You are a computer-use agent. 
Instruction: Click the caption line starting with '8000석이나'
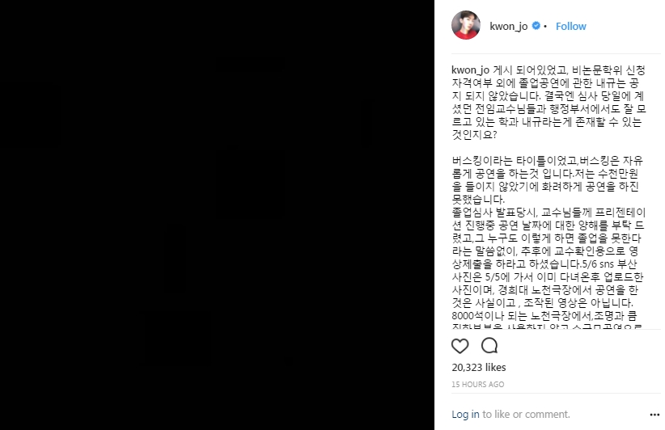(544, 316)
